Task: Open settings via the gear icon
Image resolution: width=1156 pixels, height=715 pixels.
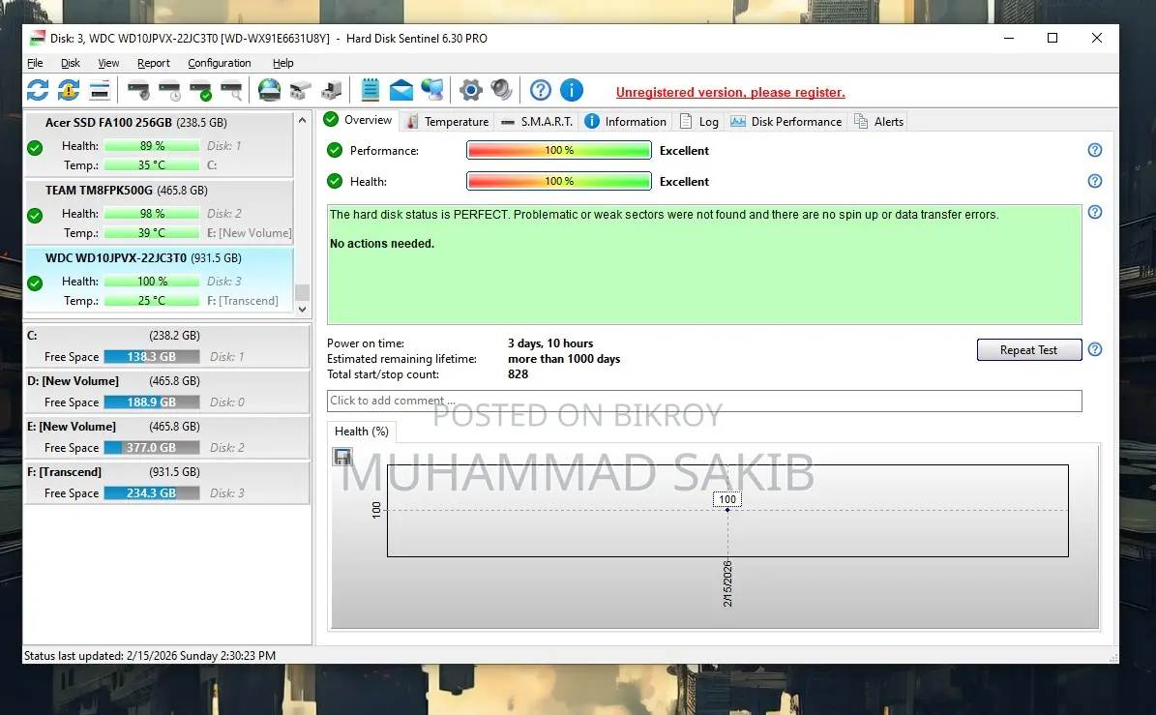Action: pos(470,90)
